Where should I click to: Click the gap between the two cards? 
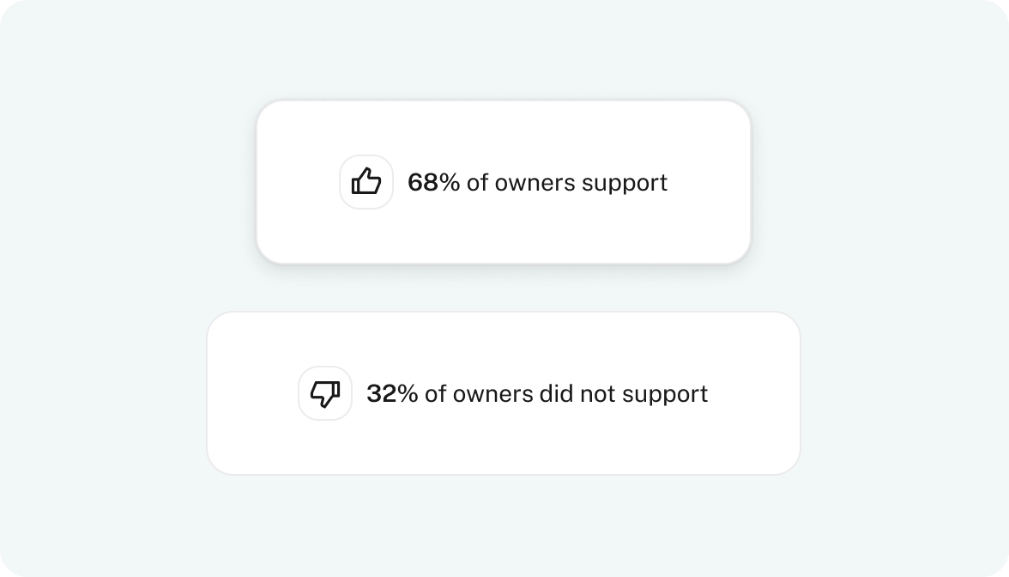(x=504, y=288)
